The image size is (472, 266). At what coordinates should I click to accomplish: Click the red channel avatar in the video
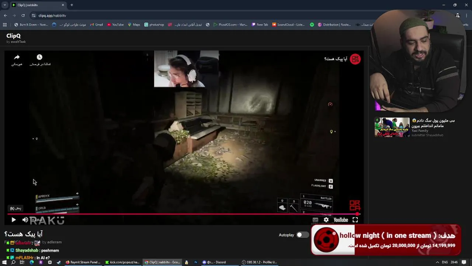[x=355, y=59]
